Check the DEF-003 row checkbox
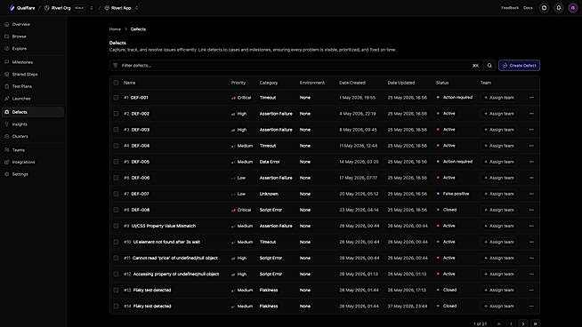Screen dimensions: 582x327 click(116, 130)
